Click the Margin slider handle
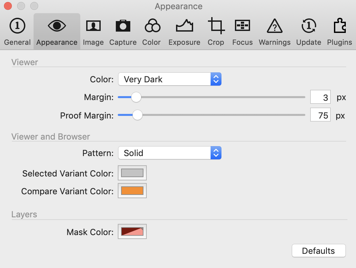 pyautogui.click(x=136, y=97)
